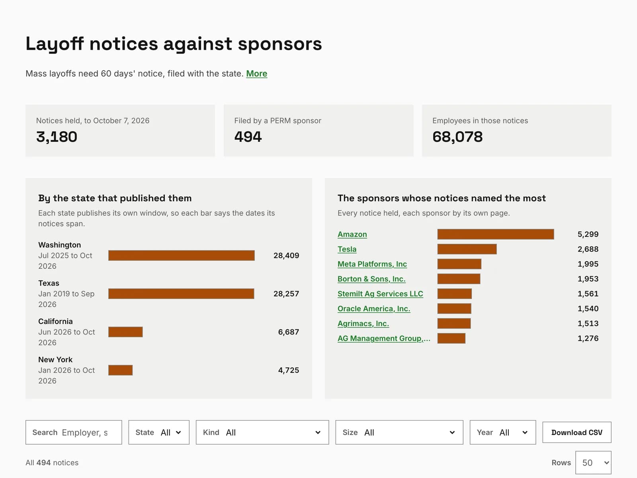Screen dimensions: 637x478
Task: Click the 'All 494 notices' count text
Action: 52,462
